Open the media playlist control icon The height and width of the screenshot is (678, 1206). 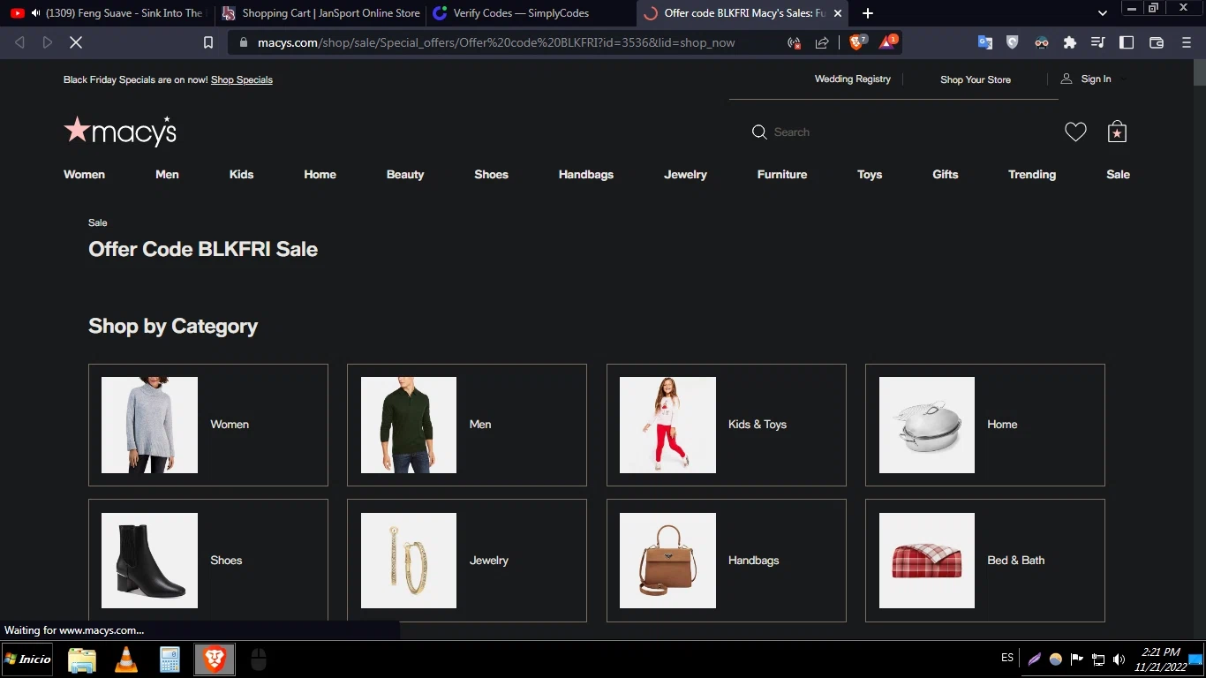point(1098,42)
